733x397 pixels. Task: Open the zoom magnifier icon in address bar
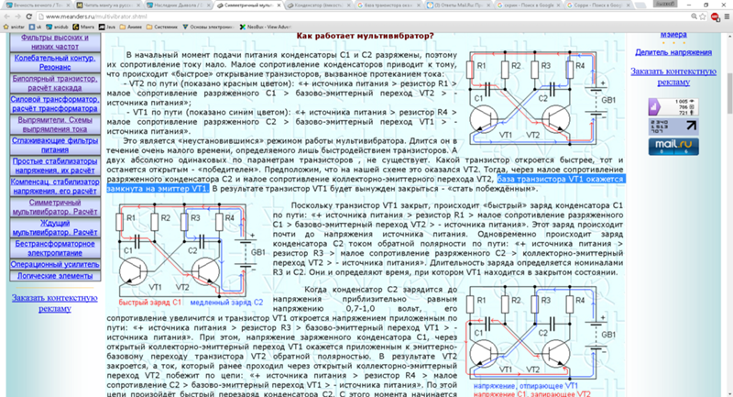point(695,17)
